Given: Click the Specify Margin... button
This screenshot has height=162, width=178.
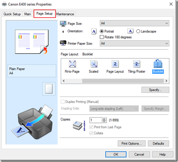Looking at the screenshot, I should pos(155,108).
